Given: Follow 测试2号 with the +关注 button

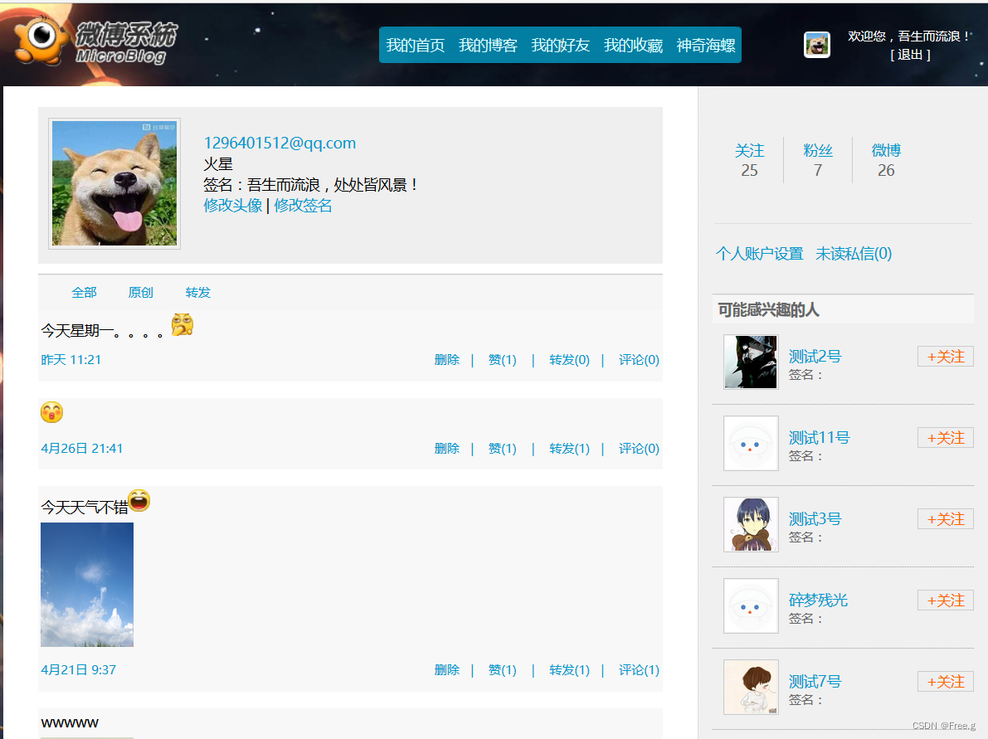Looking at the screenshot, I should point(945,357).
